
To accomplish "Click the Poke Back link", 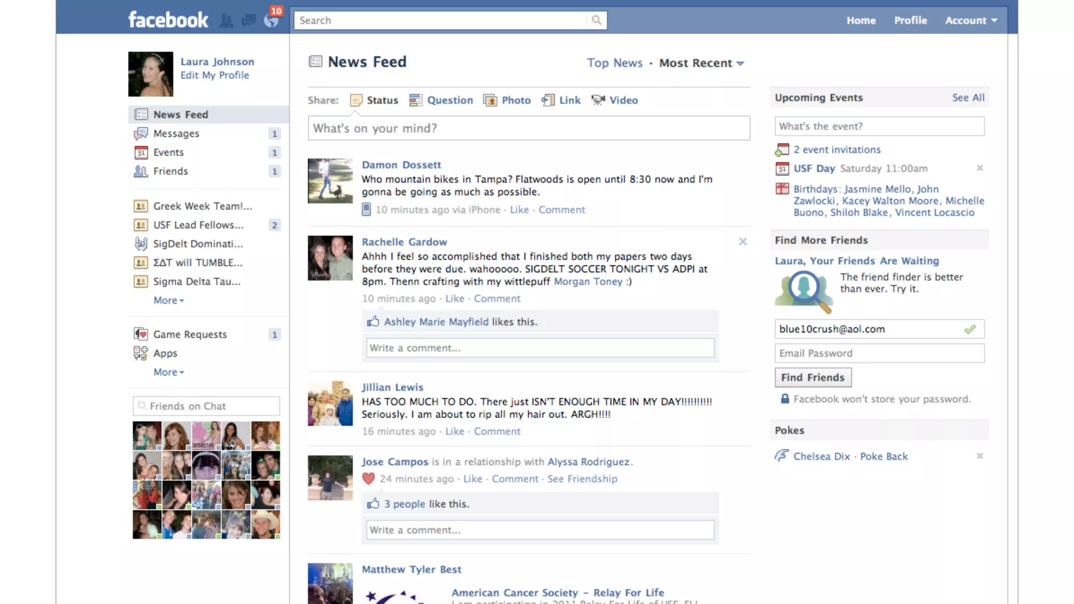I will coord(884,456).
